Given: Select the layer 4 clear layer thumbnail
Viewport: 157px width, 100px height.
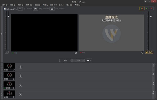Looking at the screenshot, I should 9,94.
